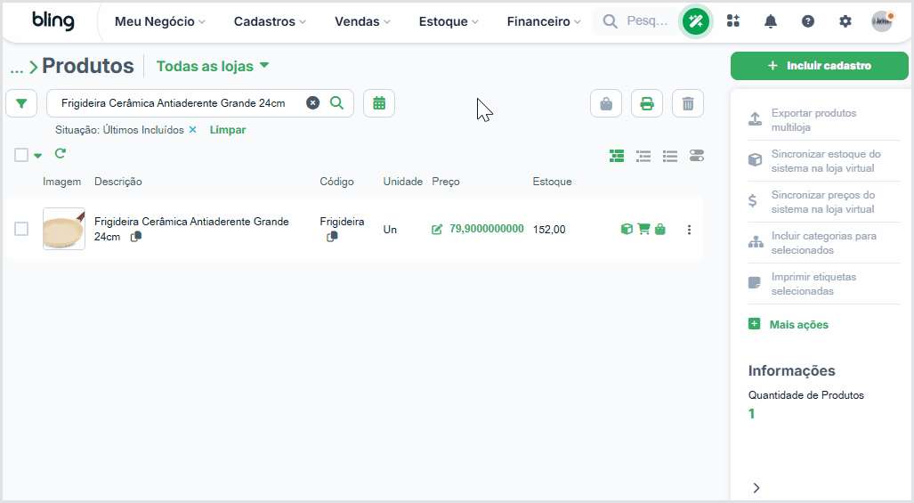This screenshot has height=503, width=914.
Task: Open settings gear icon
Action: coord(845,21)
